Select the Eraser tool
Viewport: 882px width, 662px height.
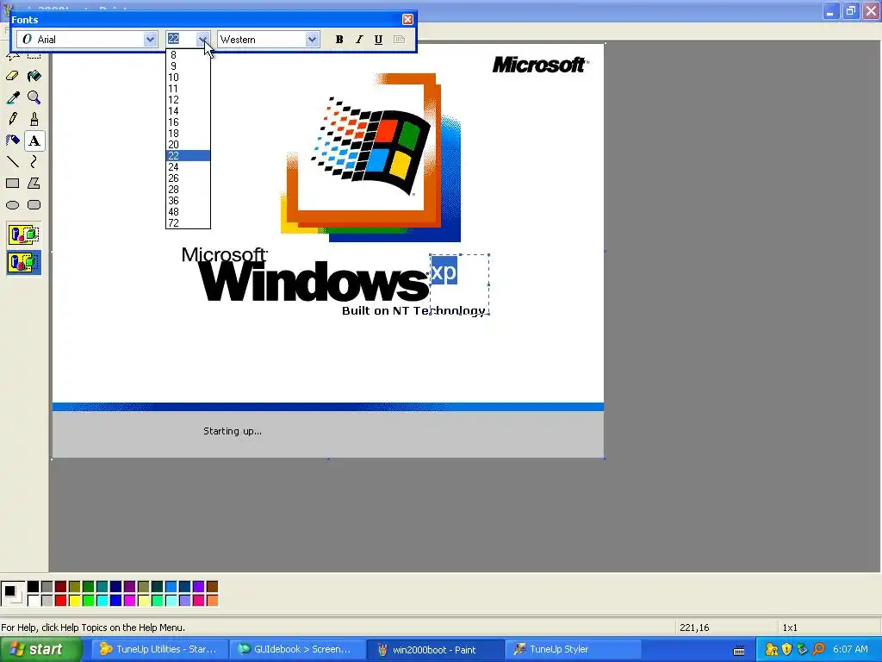[x=12, y=76]
